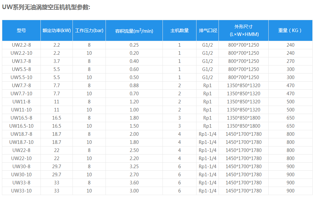Image resolution: width=314 pixels, height=197 pixels.
Task: Click the UW16.5-8 model name
Action: tap(21, 118)
